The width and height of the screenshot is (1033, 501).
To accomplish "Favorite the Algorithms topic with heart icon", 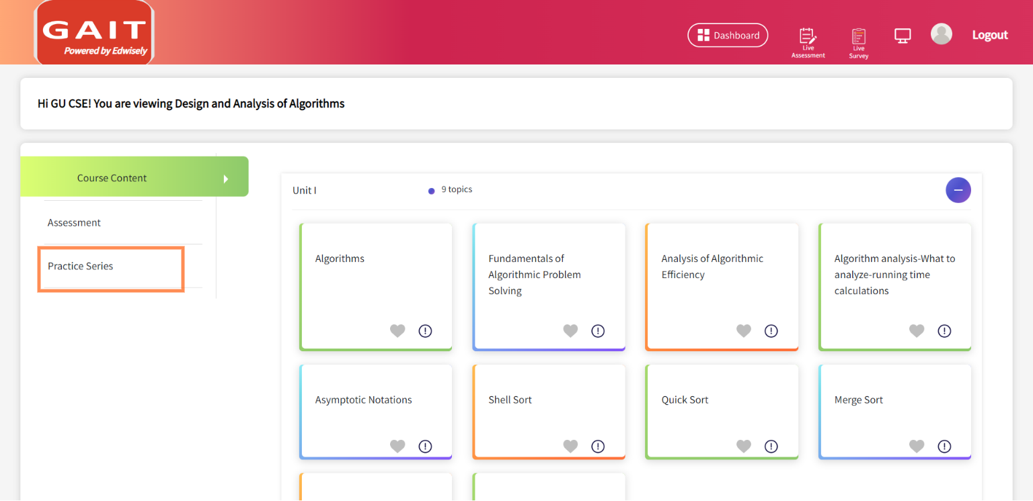I will tap(397, 330).
